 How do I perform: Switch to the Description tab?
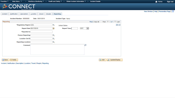tap(24, 14)
